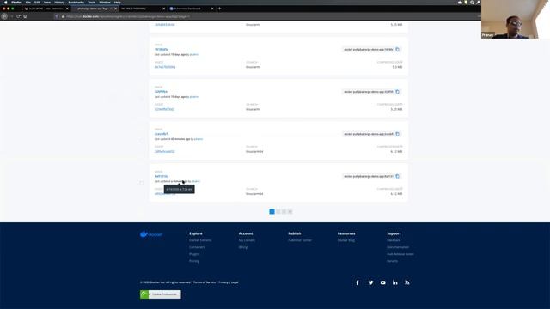Viewport: 550px width, 309px height.
Task: Click the presenter webcam thumbnail
Action: pyautogui.click(x=516, y=19)
